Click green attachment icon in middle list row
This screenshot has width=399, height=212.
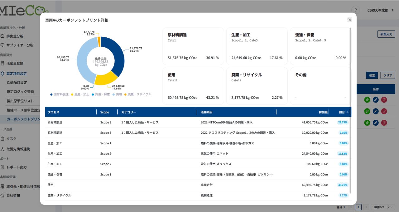click(x=367, y=111)
